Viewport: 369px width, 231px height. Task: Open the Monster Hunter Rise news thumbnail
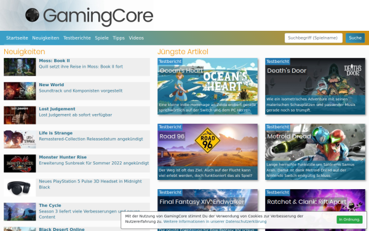[20, 163]
